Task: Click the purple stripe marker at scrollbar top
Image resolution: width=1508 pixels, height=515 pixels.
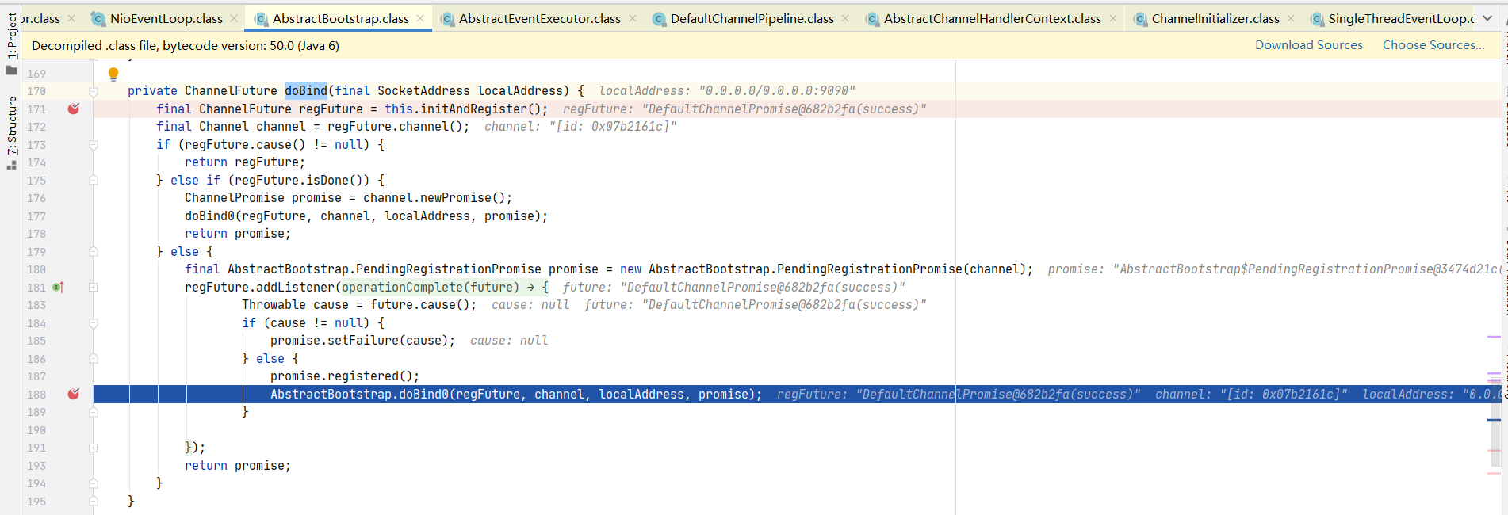Action: pos(1495,337)
